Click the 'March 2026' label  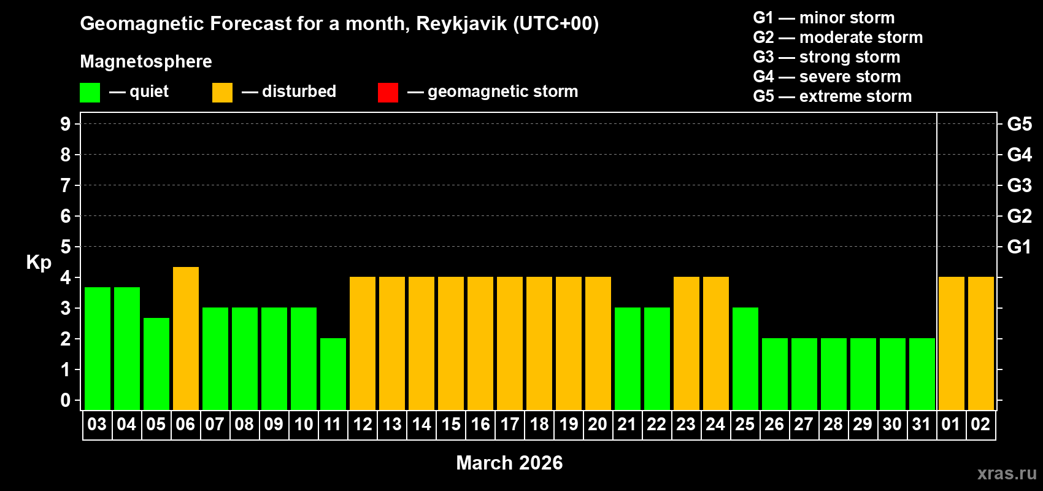509,463
